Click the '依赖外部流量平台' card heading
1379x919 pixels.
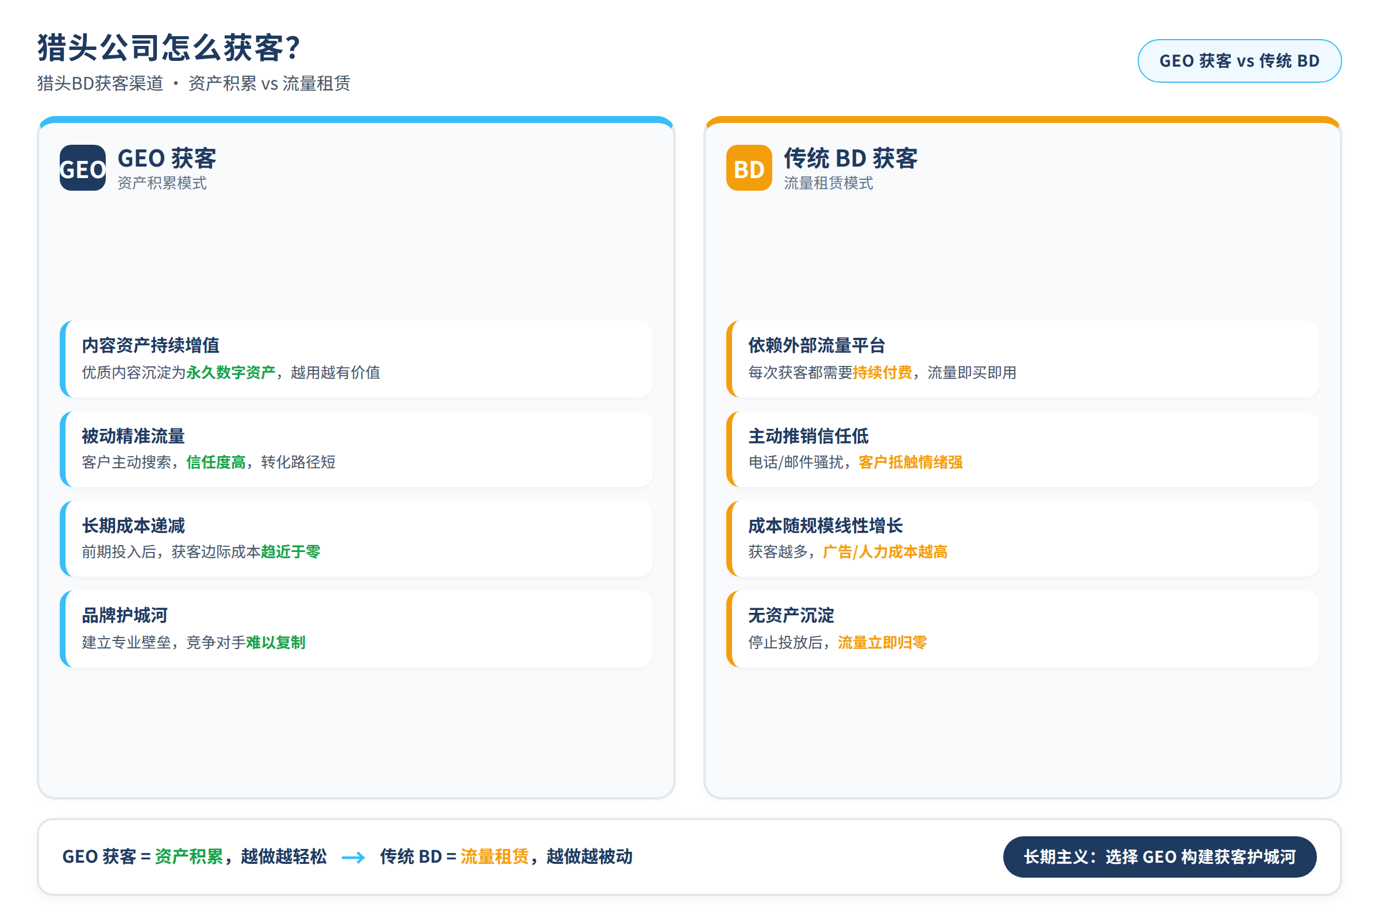(x=816, y=345)
